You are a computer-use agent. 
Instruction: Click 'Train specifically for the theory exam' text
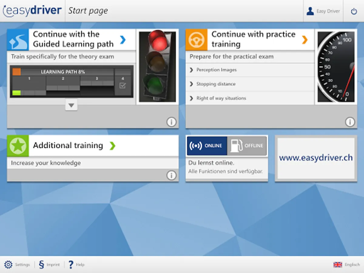[x=62, y=57]
